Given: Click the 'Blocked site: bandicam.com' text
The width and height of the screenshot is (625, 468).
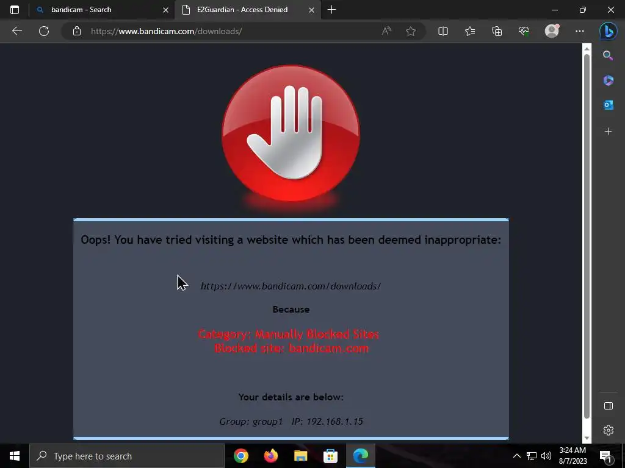Looking at the screenshot, I should coord(291,348).
